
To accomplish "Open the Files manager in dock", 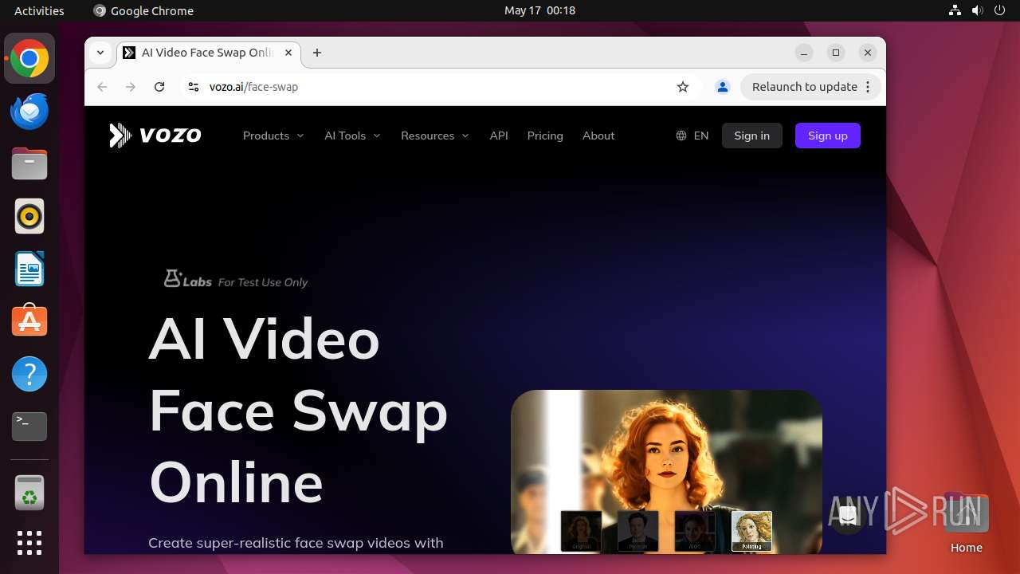I will [x=29, y=163].
